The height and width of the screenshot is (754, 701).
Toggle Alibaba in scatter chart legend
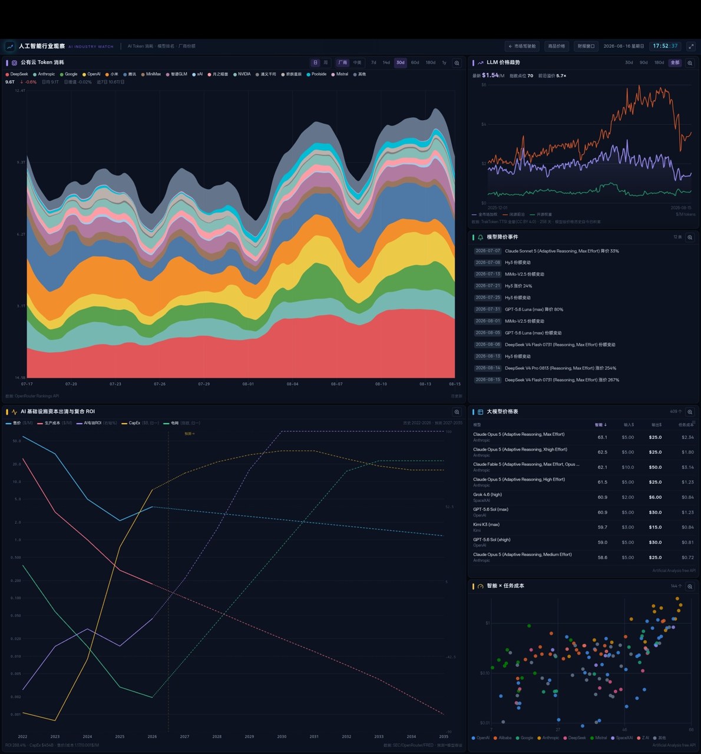(x=504, y=738)
